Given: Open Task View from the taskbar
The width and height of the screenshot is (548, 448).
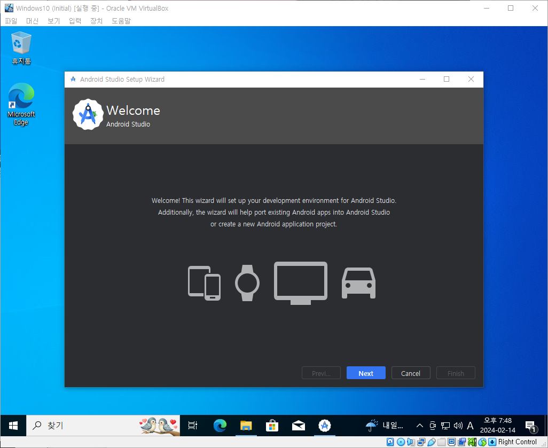Looking at the screenshot, I should tap(193, 425).
